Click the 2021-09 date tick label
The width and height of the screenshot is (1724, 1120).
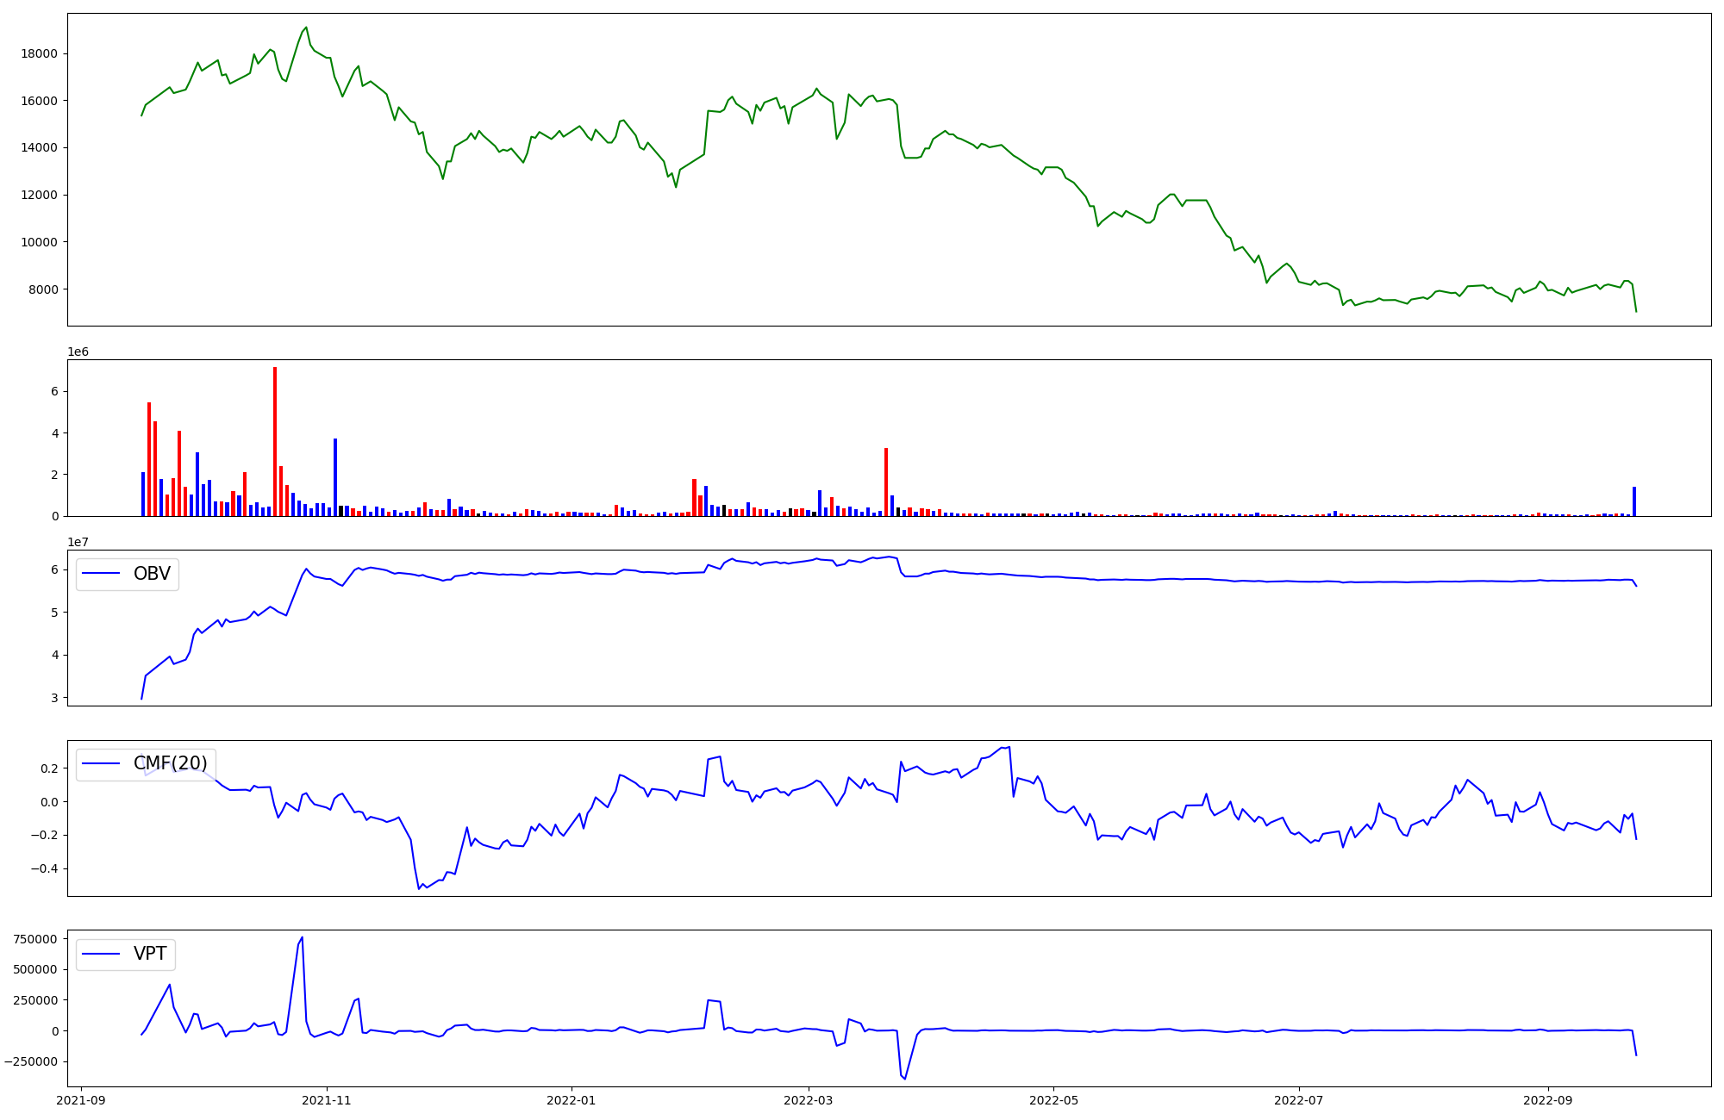pos(82,1100)
